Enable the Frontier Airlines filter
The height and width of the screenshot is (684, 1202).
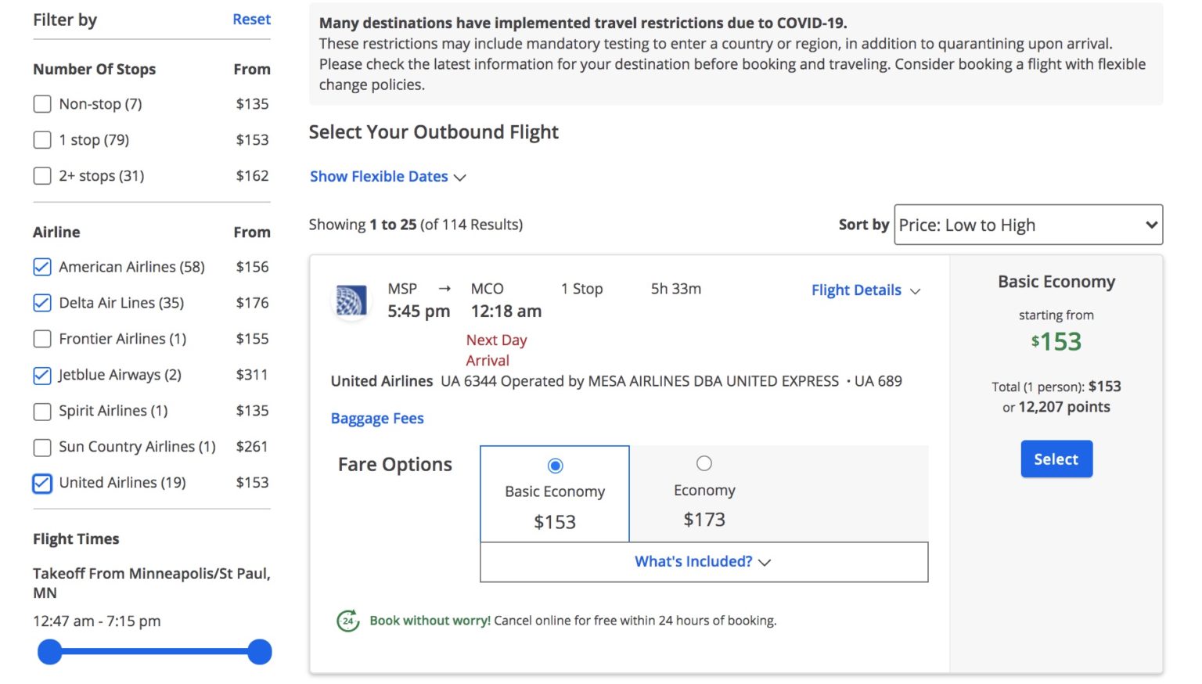point(41,339)
